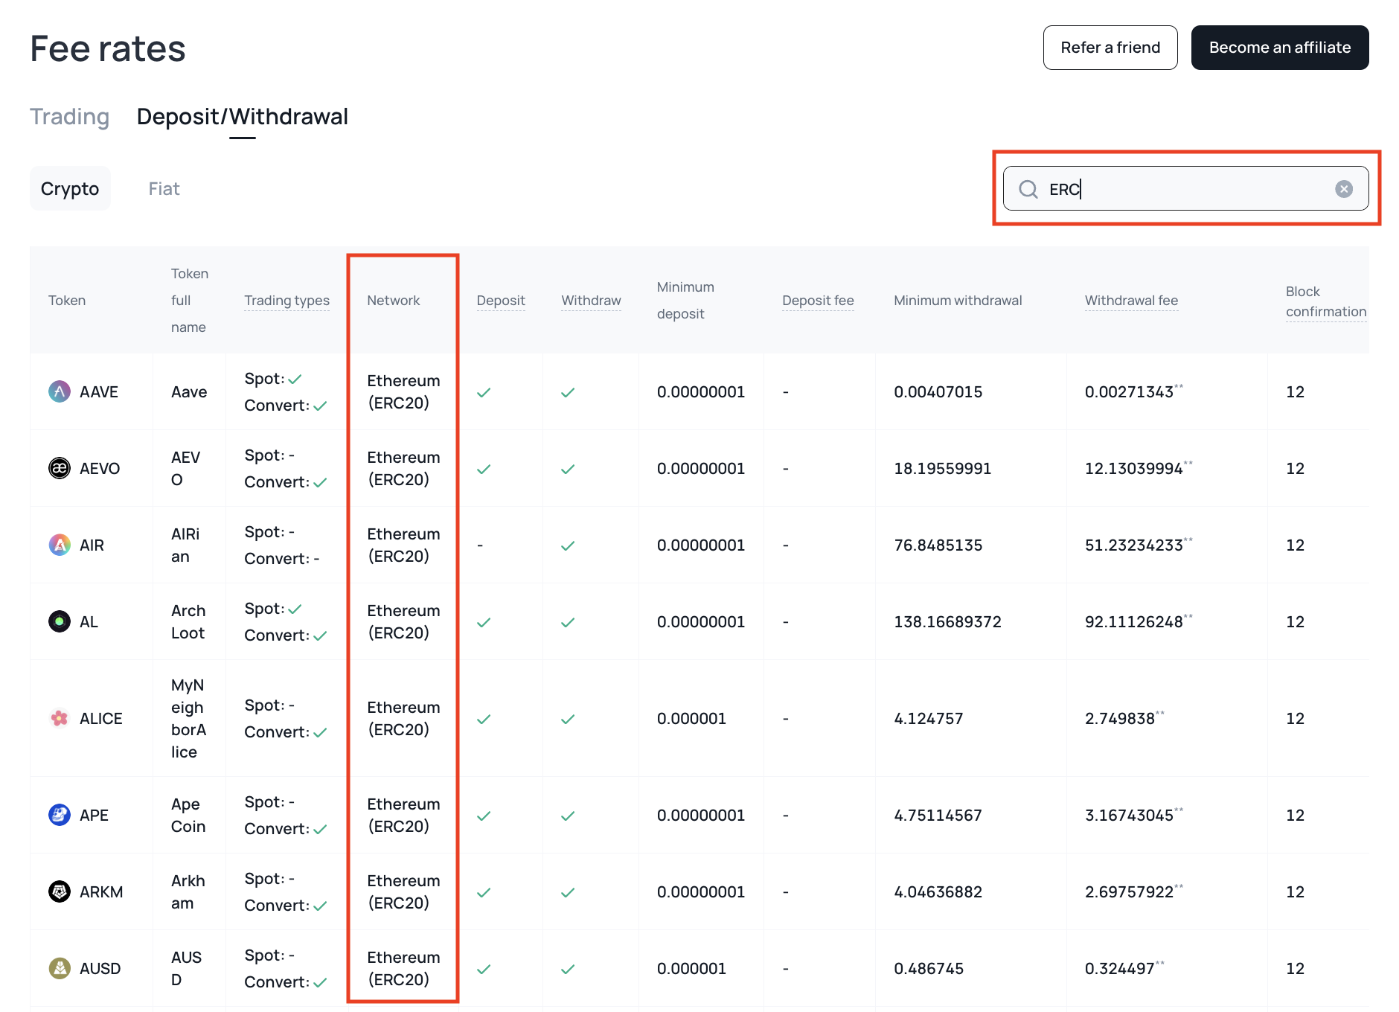Click the Refer a friend button
Image resolution: width=1399 pixels, height=1012 pixels.
(x=1110, y=48)
